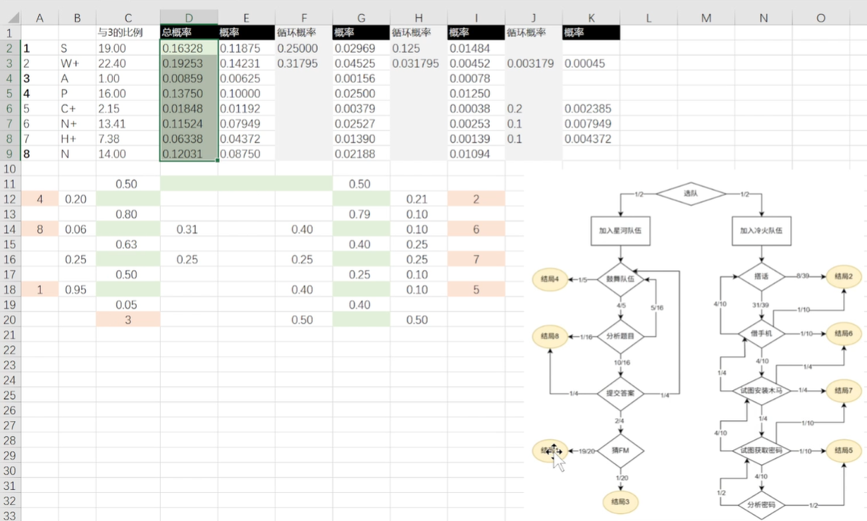Screen dimensions: 867x521
Task: Select the 结局2 ellipse
Action: pyautogui.click(x=844, y=277)
